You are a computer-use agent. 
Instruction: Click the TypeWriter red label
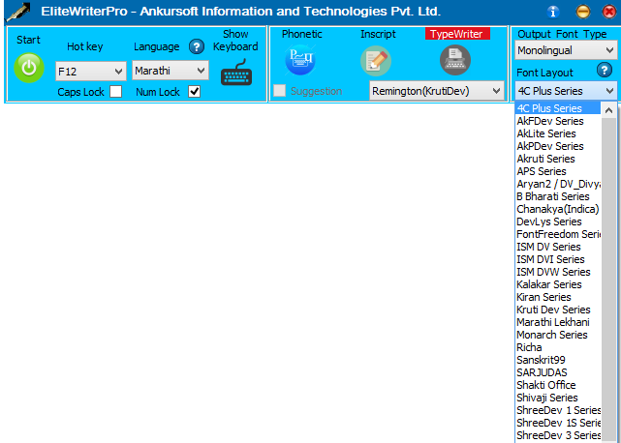[x=457, y=34]
